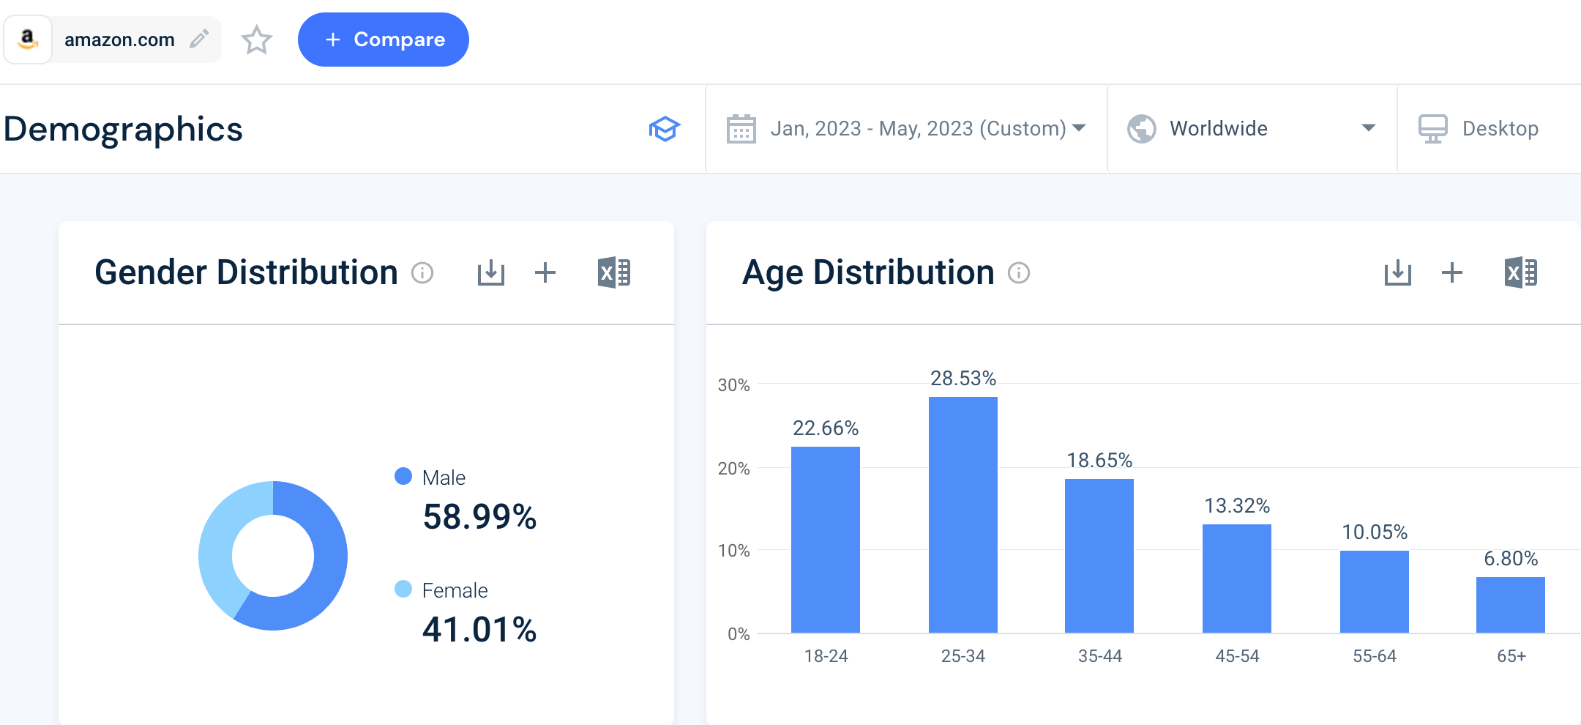Click the calendar icon in the date filter
1581x725 pixels.
742,128
